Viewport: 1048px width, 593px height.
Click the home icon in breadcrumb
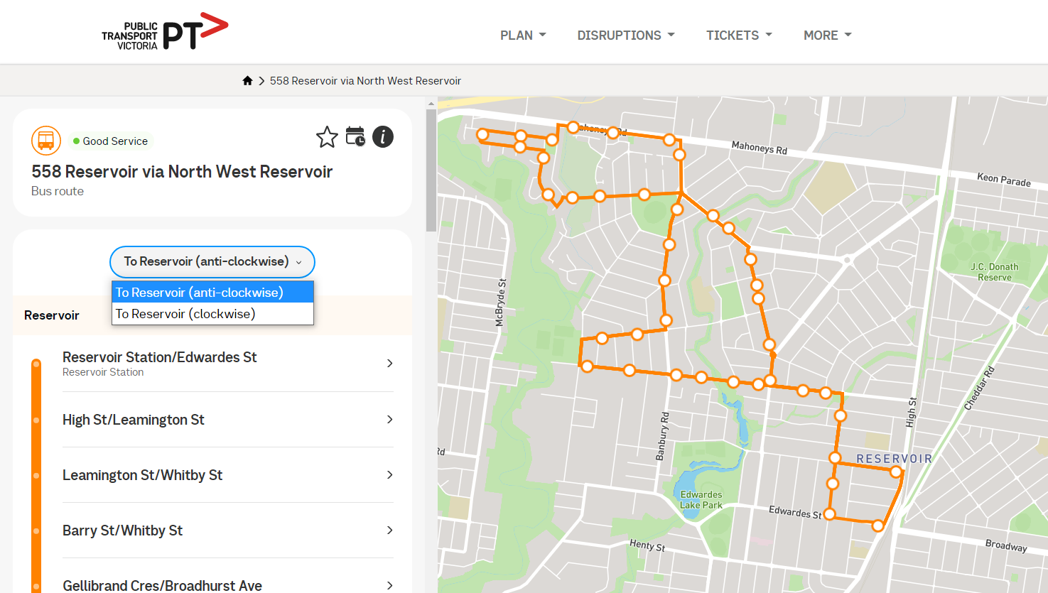coord(247,81)
